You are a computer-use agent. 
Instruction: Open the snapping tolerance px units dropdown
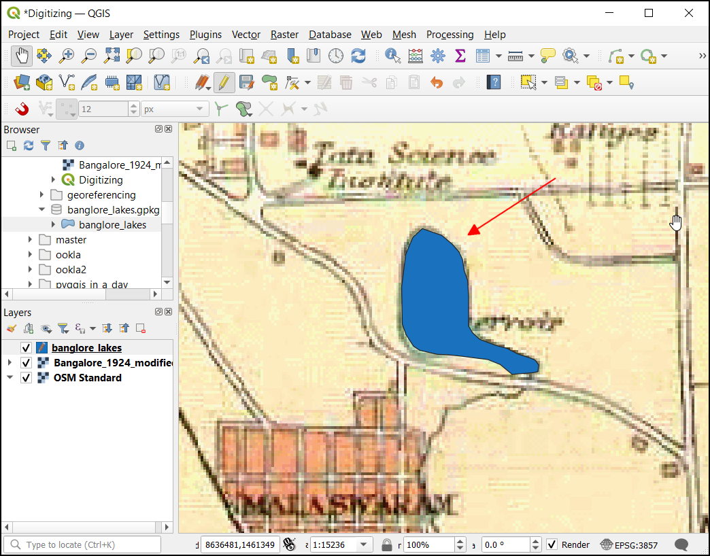175,109
